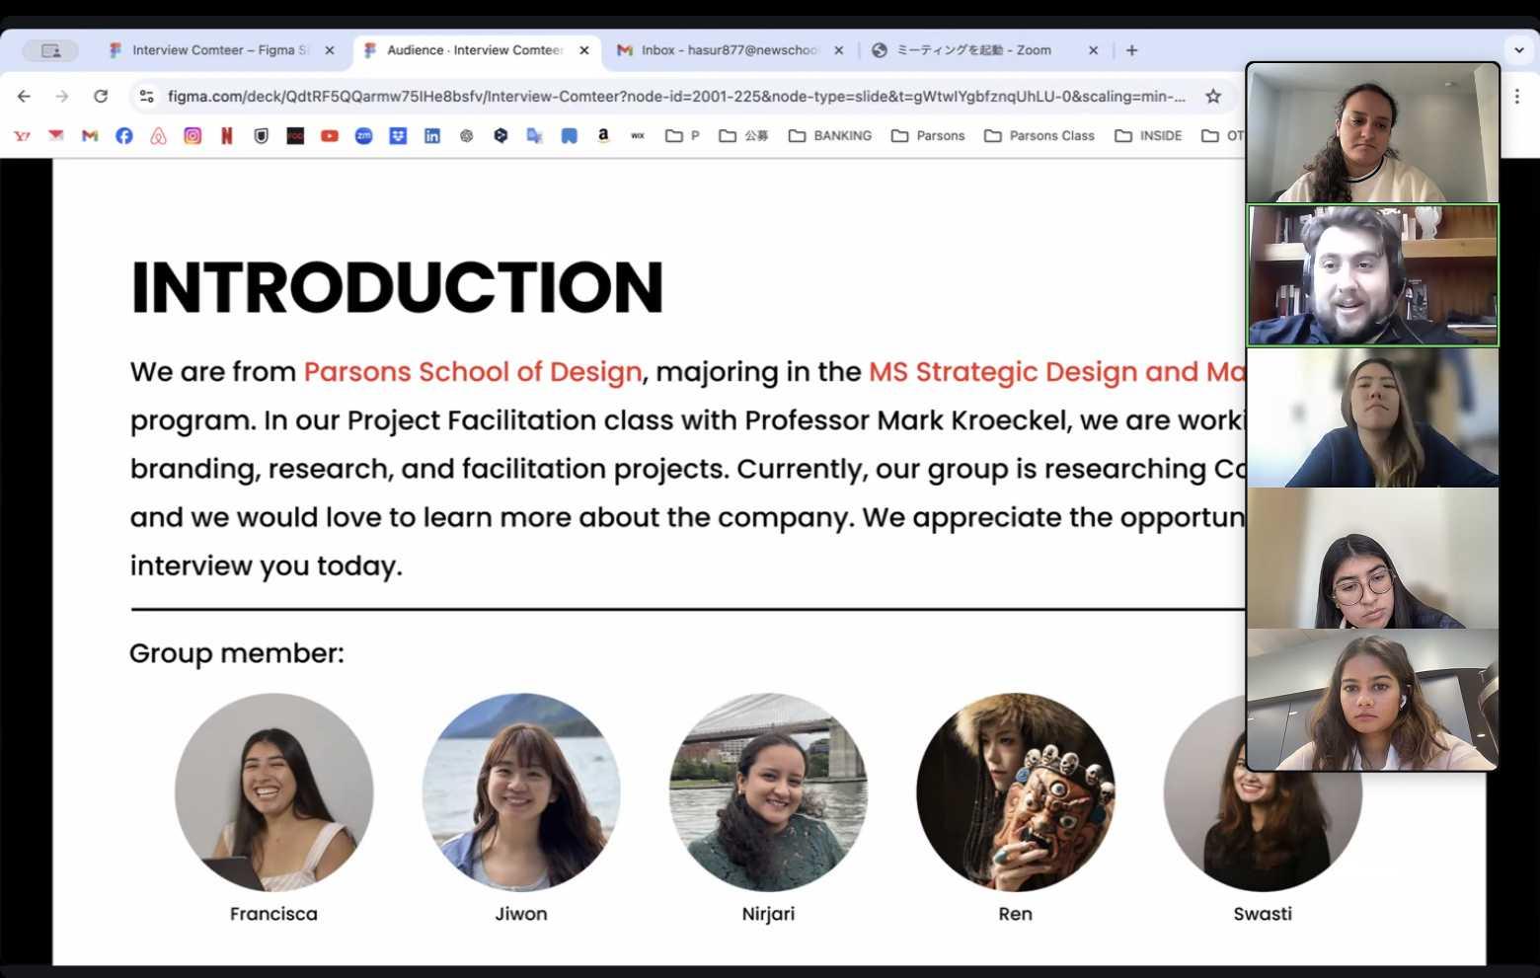The image size is (1540, 978).
Task: Click the name label 'Nirjari'
Action: point(768,914)
